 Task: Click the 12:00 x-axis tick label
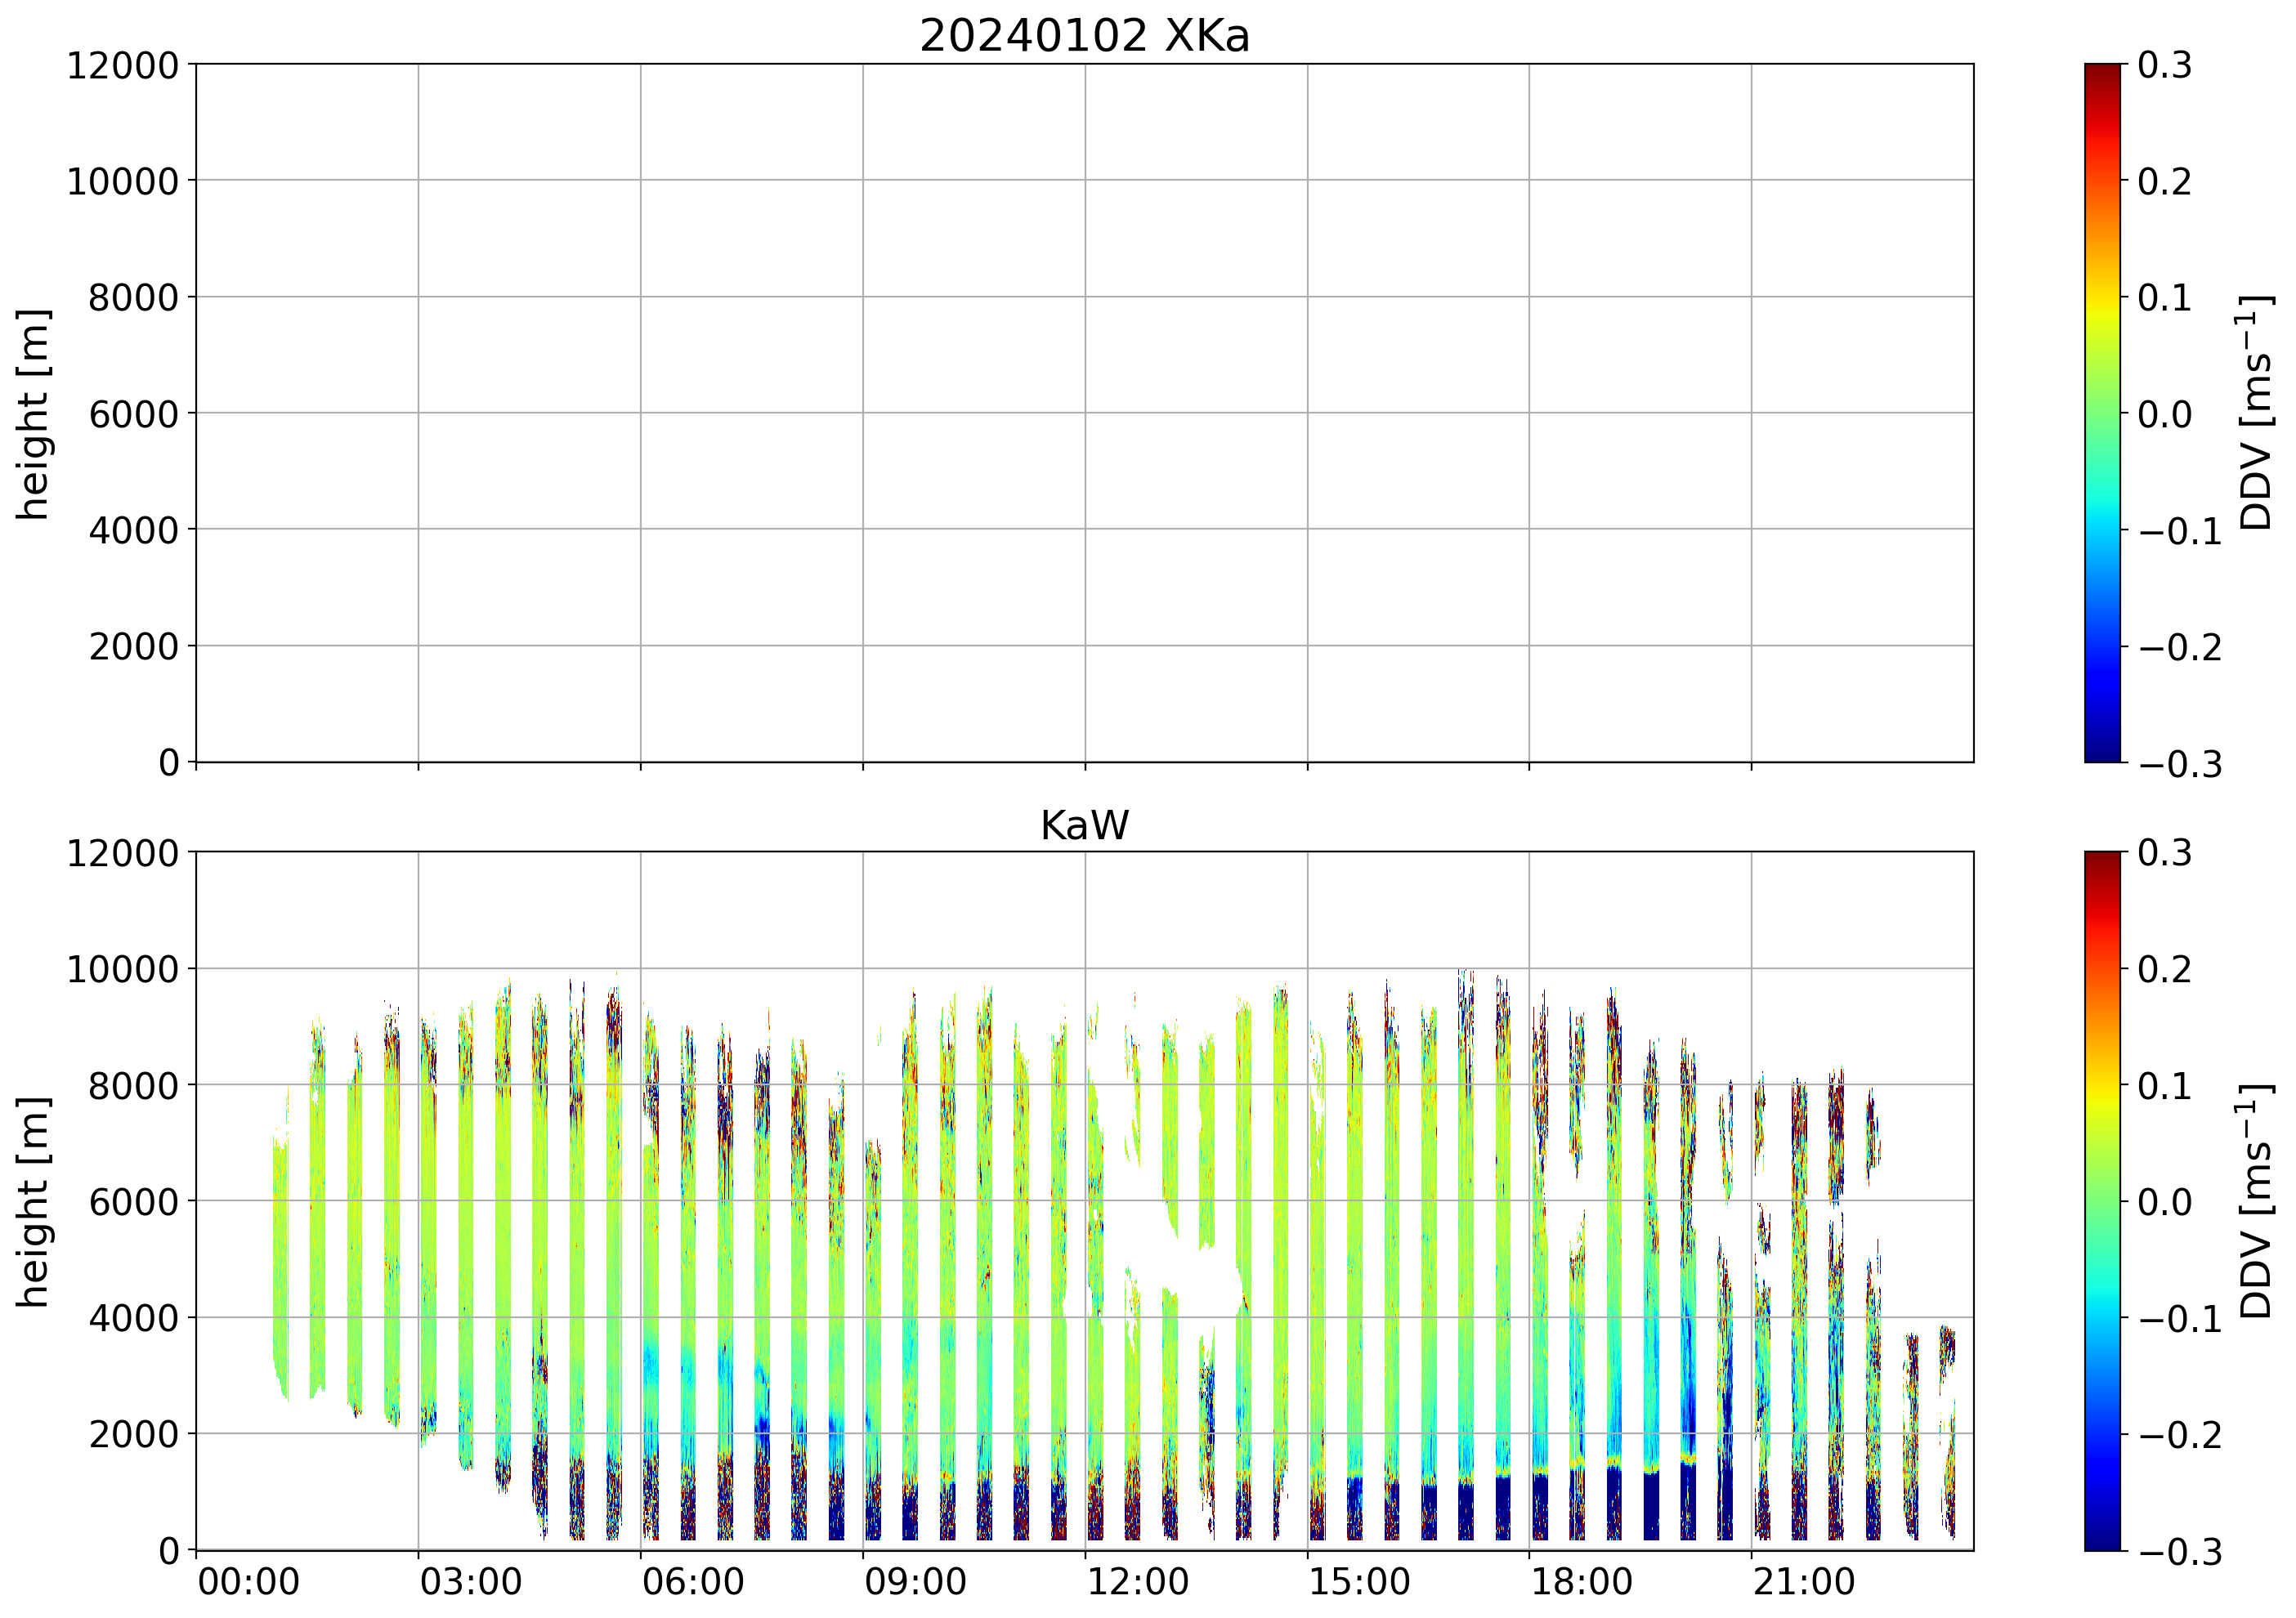pyautogui.click(x=1138, y=1583)
